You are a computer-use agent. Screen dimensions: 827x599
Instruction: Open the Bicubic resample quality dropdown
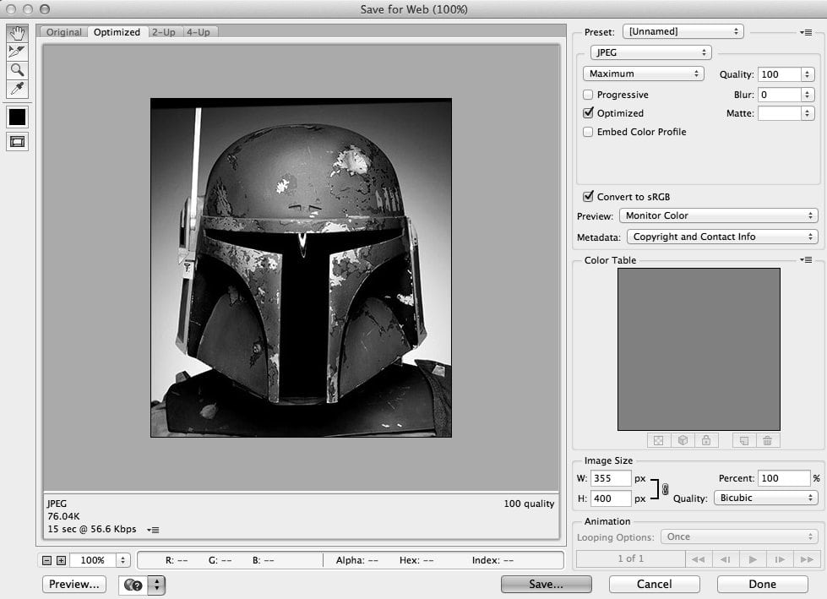(766, 498)
